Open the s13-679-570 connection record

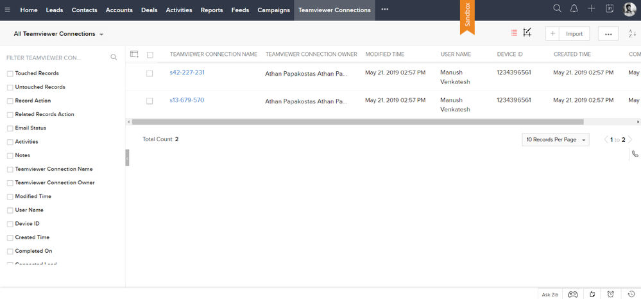click(187, 100)
